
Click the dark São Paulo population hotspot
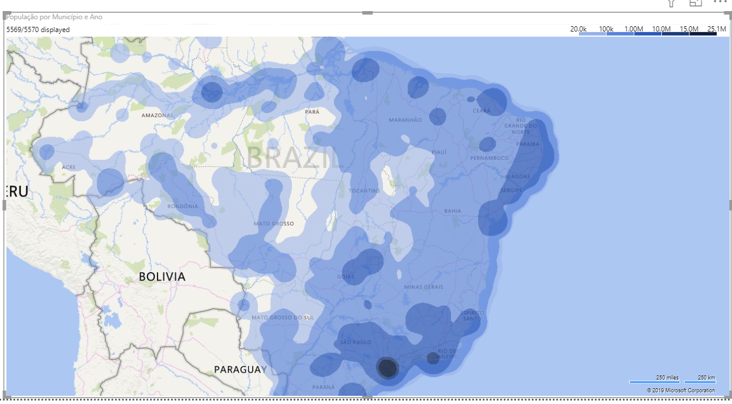(388, 368)
